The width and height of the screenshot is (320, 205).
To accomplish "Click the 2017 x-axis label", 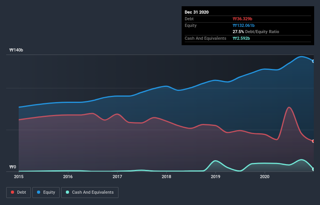I will coord(117,177).
